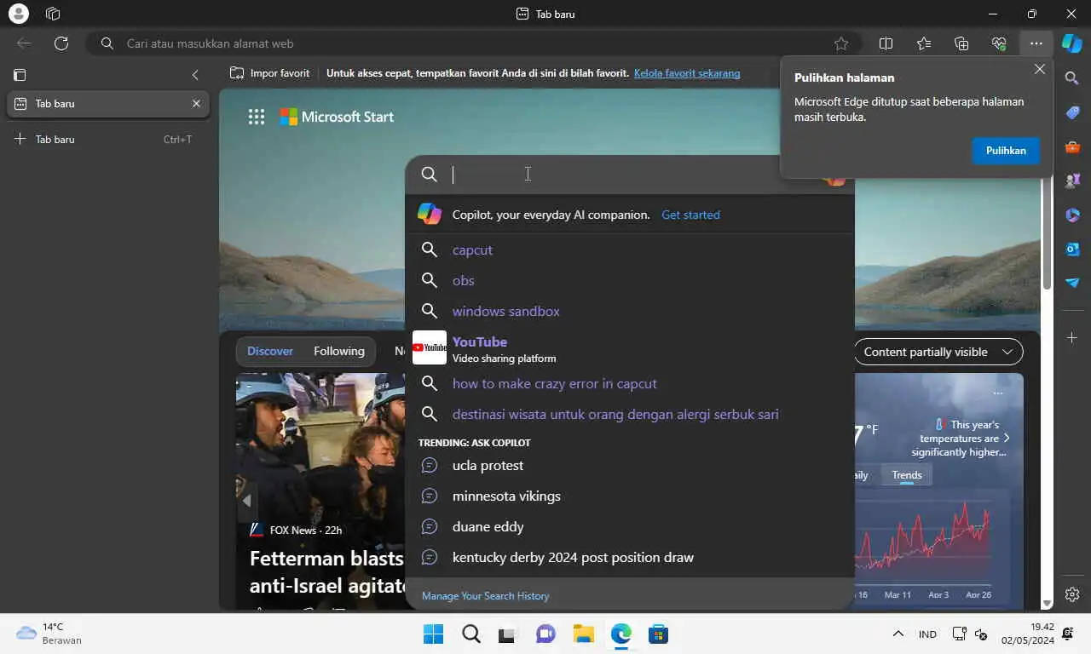Open Microsoft Start app launcher grid
This screenshot has width=1091, height=654.
(x=256, y=117)
